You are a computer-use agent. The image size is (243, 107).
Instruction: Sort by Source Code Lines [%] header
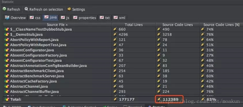pyautogui.click(x=221, y=25)
